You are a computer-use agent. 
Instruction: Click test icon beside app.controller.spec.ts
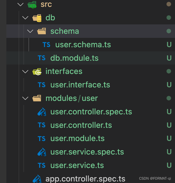point(37,179)
